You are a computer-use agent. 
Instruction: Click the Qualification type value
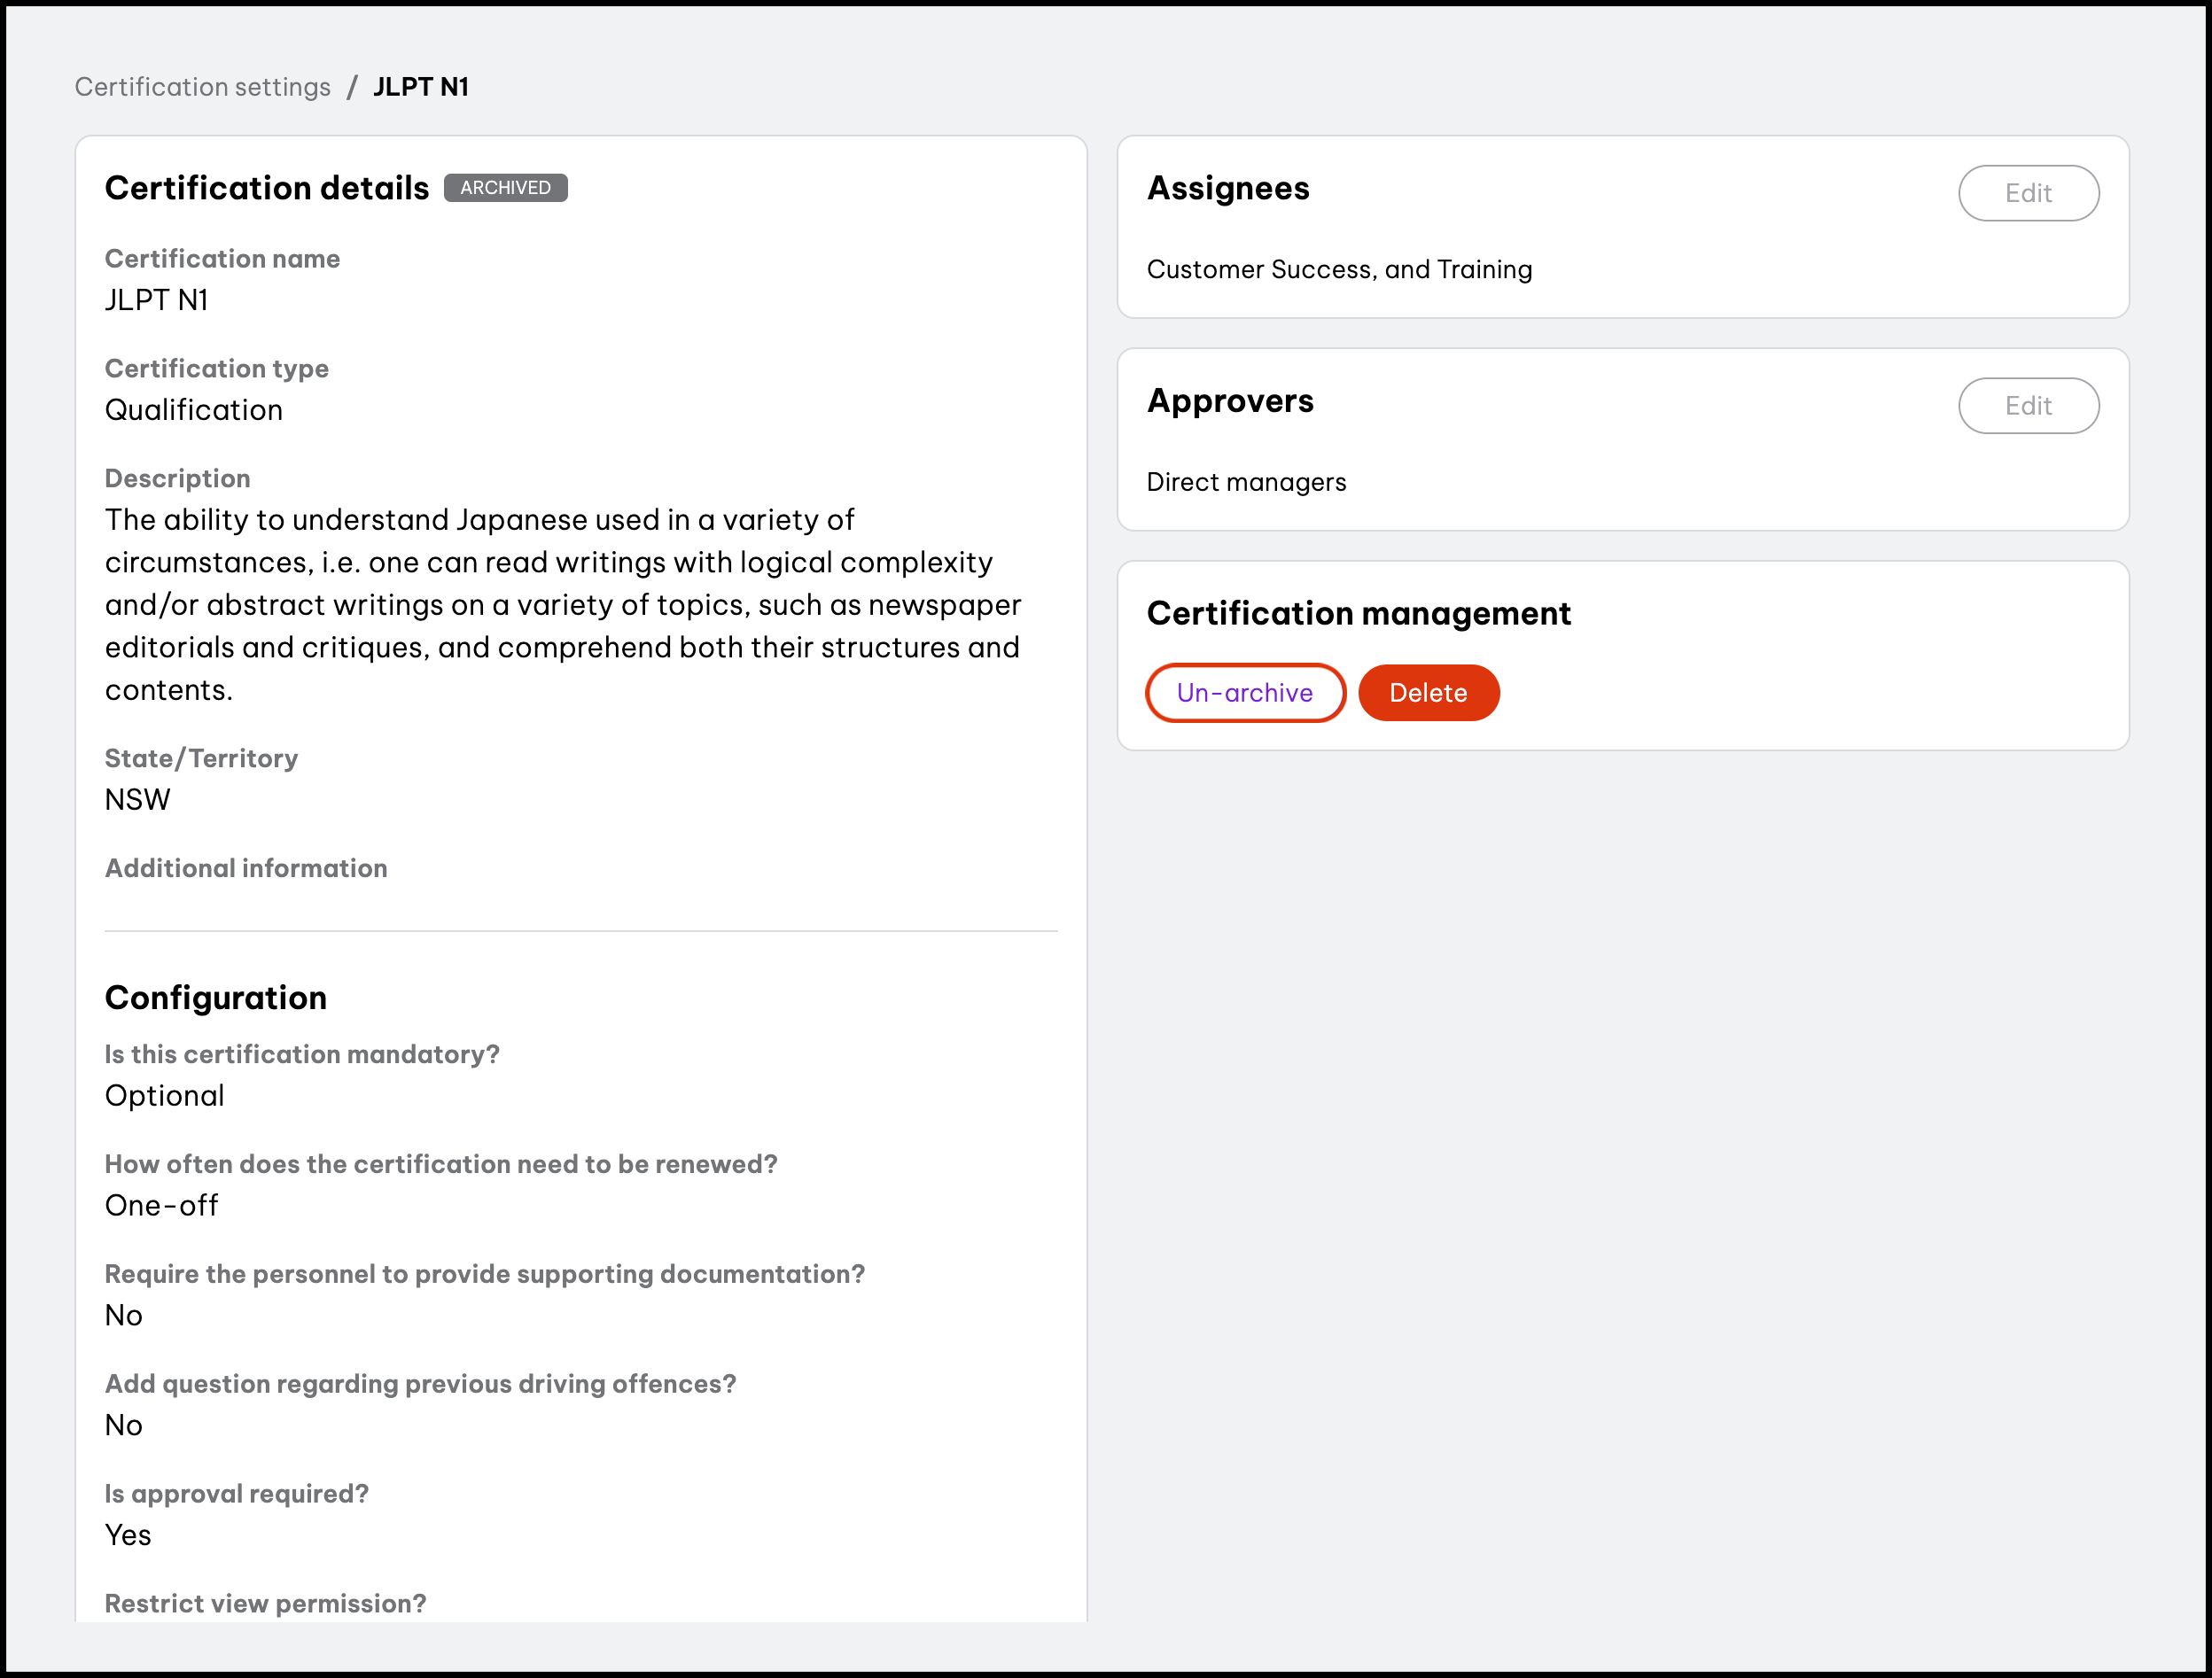194,410
